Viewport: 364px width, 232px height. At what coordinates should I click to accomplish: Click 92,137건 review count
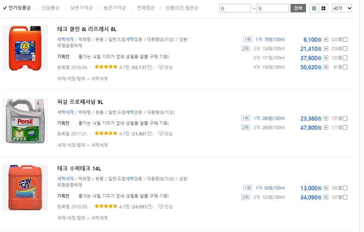pos(142,67)
